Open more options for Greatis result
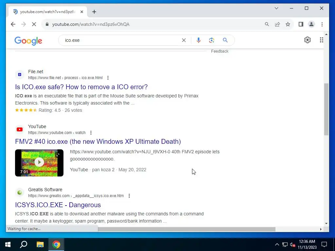 [x=129, y=196]
